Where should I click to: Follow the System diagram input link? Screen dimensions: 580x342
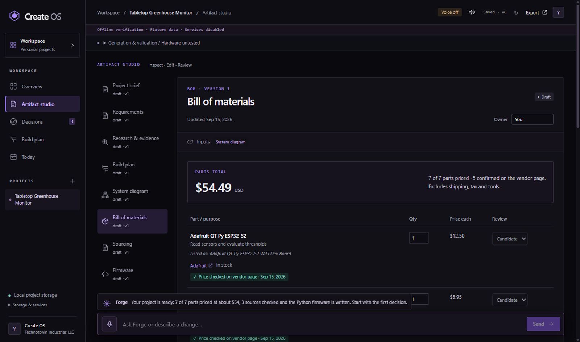tap(231, 142)
